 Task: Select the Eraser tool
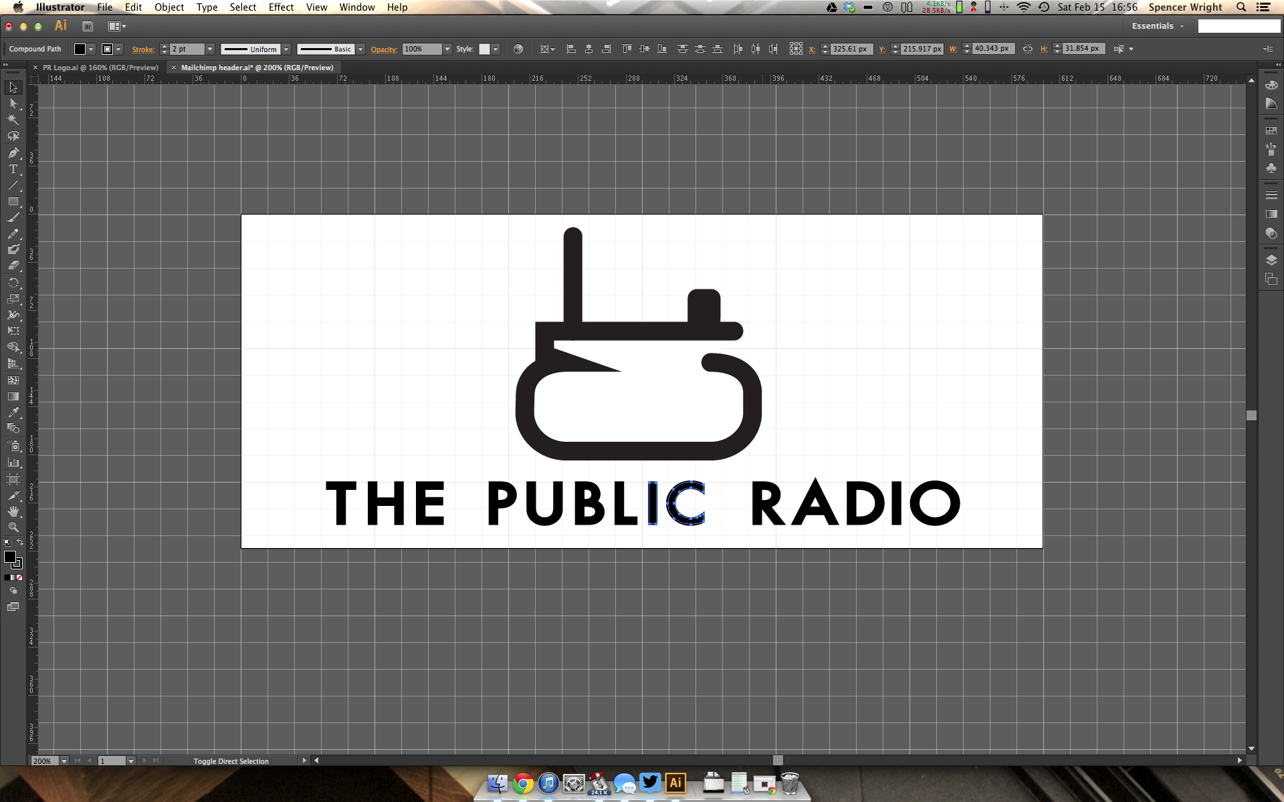(13, 265)
